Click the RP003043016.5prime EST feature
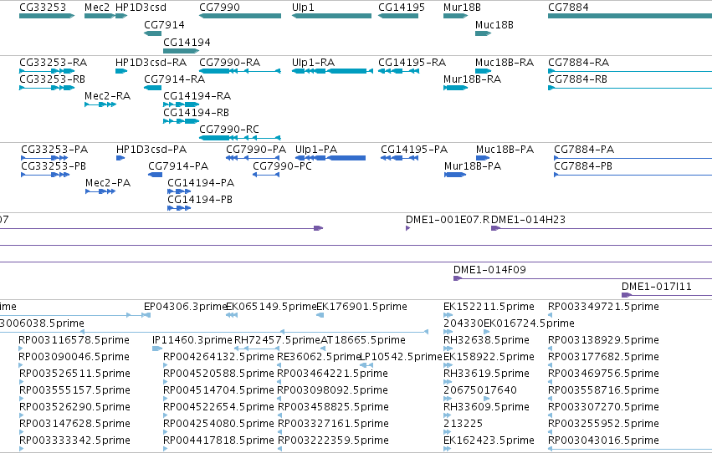The width and height of the screenshot is (712, 453). pos(630,449)
